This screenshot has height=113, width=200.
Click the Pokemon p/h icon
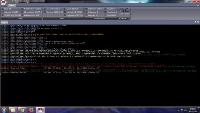(22, 15)
